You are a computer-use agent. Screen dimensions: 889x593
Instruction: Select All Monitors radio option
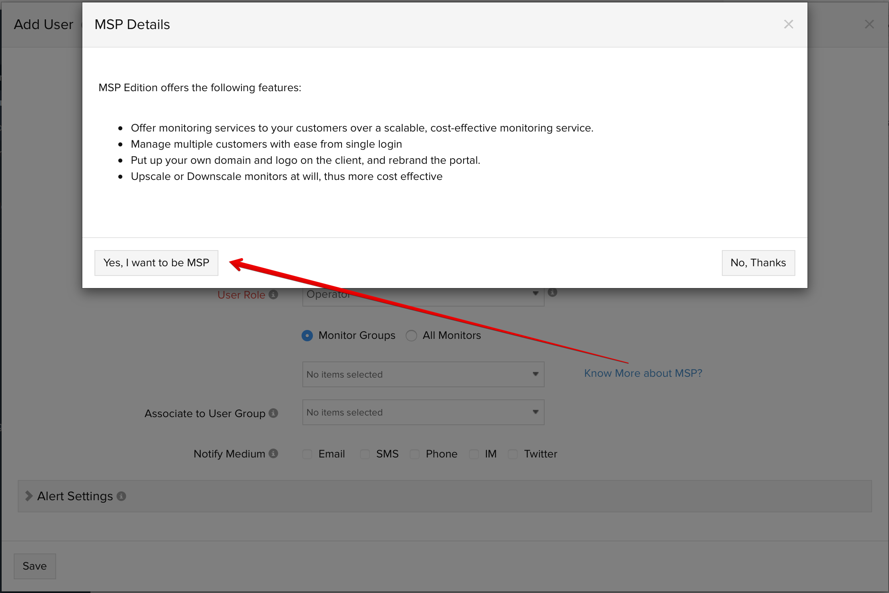(x=411, y=336)
